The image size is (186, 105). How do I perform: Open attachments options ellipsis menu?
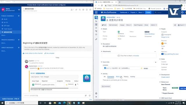point(155,52)
